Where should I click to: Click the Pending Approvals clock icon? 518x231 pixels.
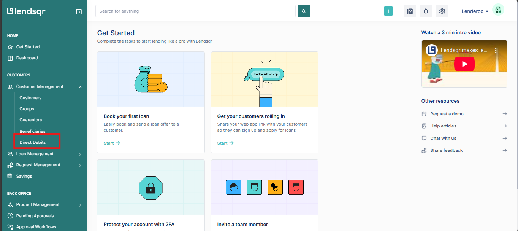click(x=10, y=216)
